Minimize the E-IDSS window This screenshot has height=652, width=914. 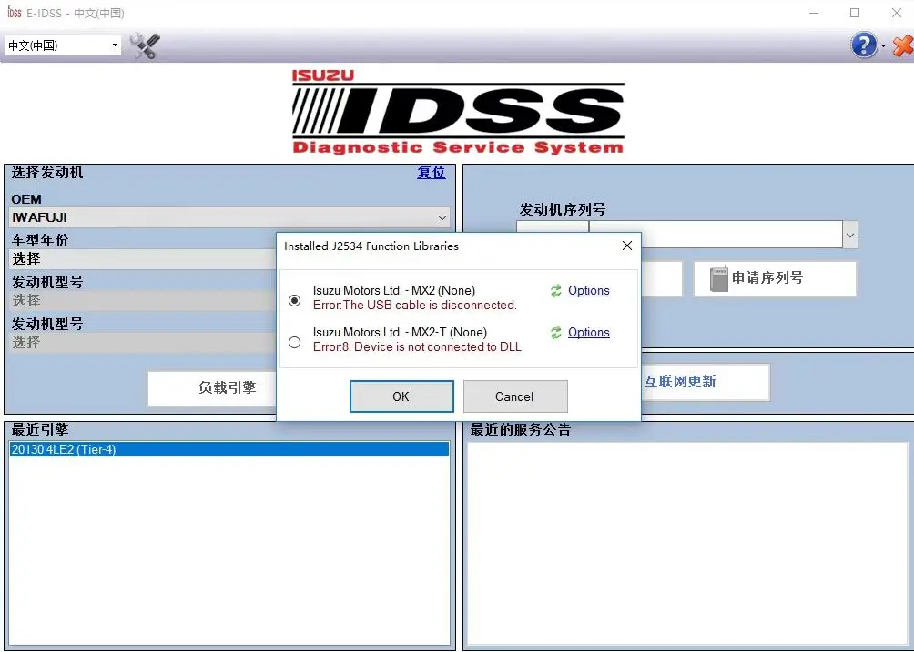[815, 13]
